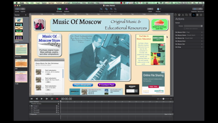Click the SoundCloud stream button
The width and height of the screenshot is (218, 123).
(159, 25)
